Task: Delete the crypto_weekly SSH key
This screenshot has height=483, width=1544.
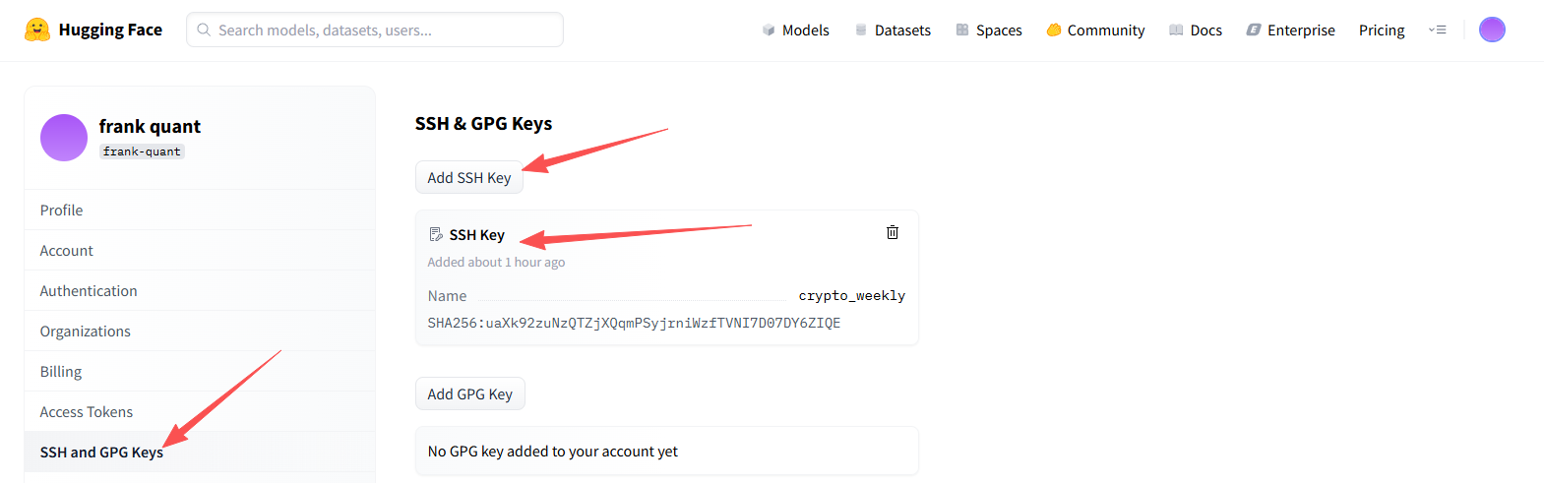Action: 893,232
